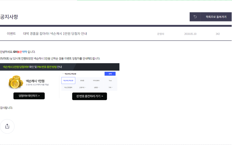Select the 휴대폰 payment option

pyautogui.click(x=82, y=80)
